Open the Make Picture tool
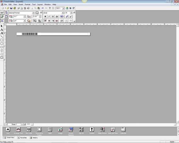179x143 pixels. point(102,131)
